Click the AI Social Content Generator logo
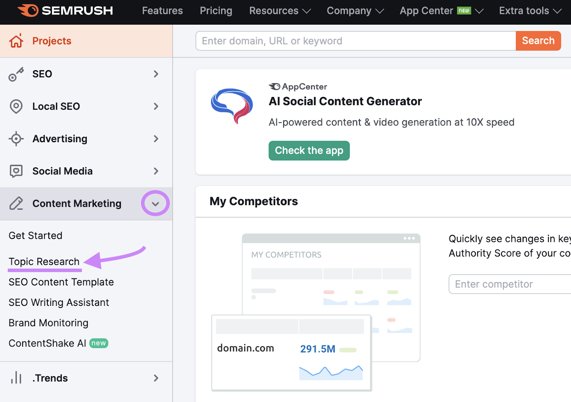Viewport: 571px width, 402px height. [x=232, y=106]
